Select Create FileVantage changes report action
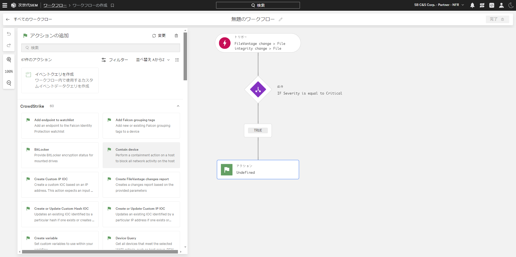The width and height of the screenshot is (516, 257). [141, 185]
